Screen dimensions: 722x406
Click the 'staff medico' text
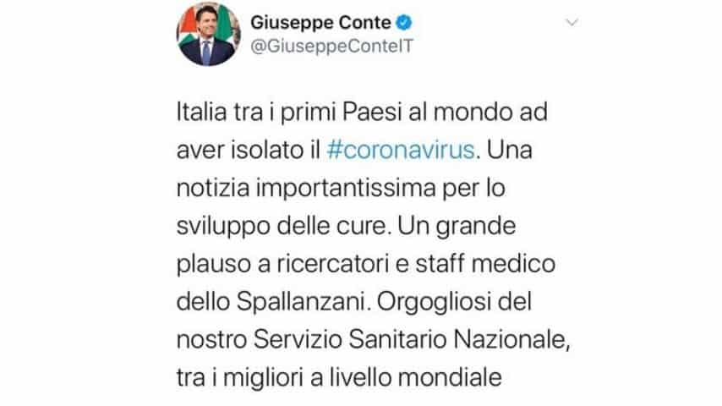(485, 264)
